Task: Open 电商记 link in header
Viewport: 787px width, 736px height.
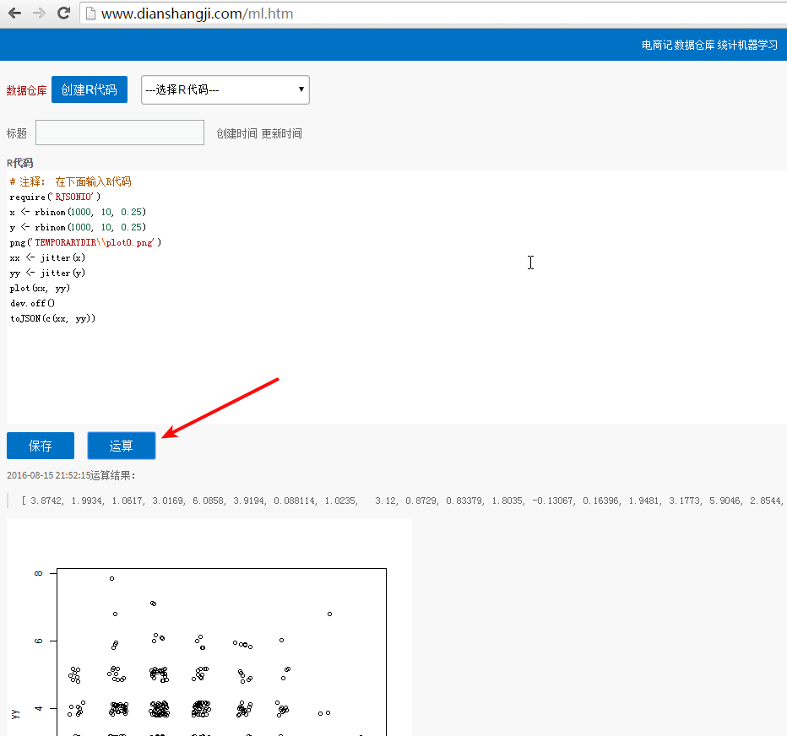Action: pyautogui.click(x=656, y=45)
